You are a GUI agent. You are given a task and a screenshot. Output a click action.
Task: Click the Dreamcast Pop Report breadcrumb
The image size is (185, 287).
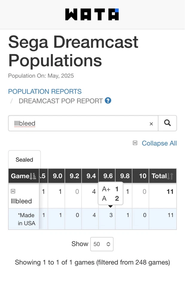[x=61, y=101]
